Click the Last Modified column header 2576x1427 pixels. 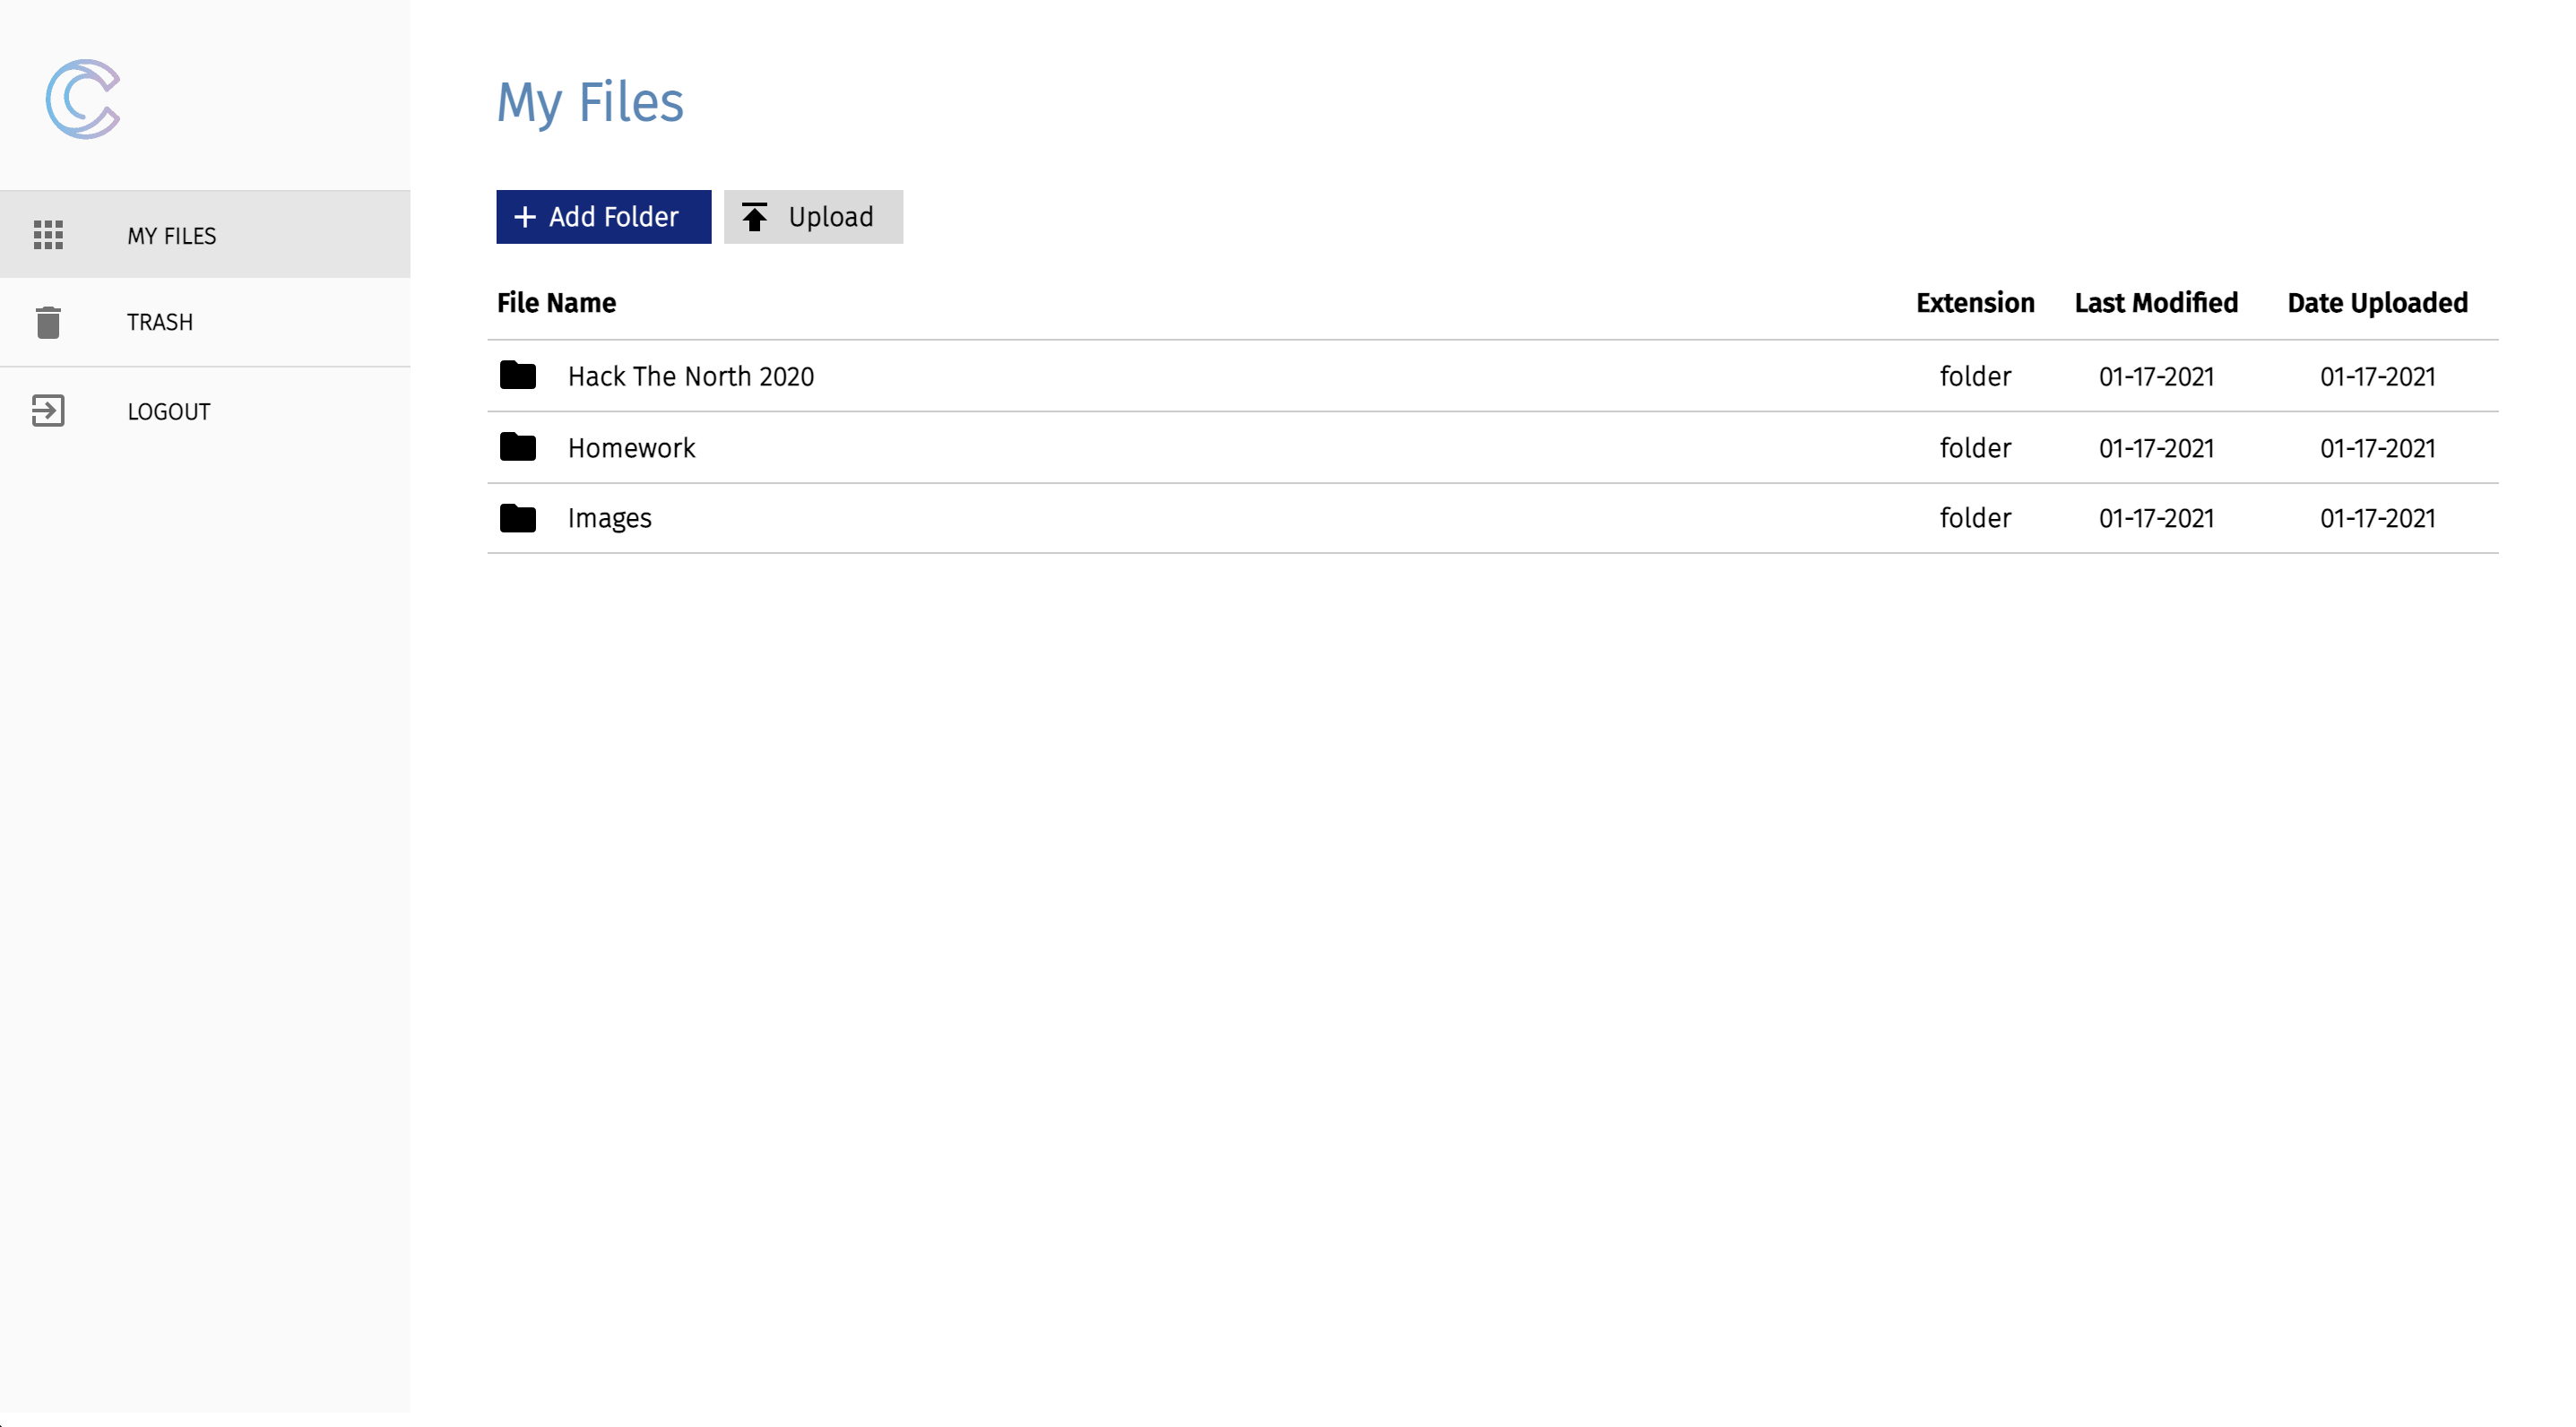point(2156,303)
